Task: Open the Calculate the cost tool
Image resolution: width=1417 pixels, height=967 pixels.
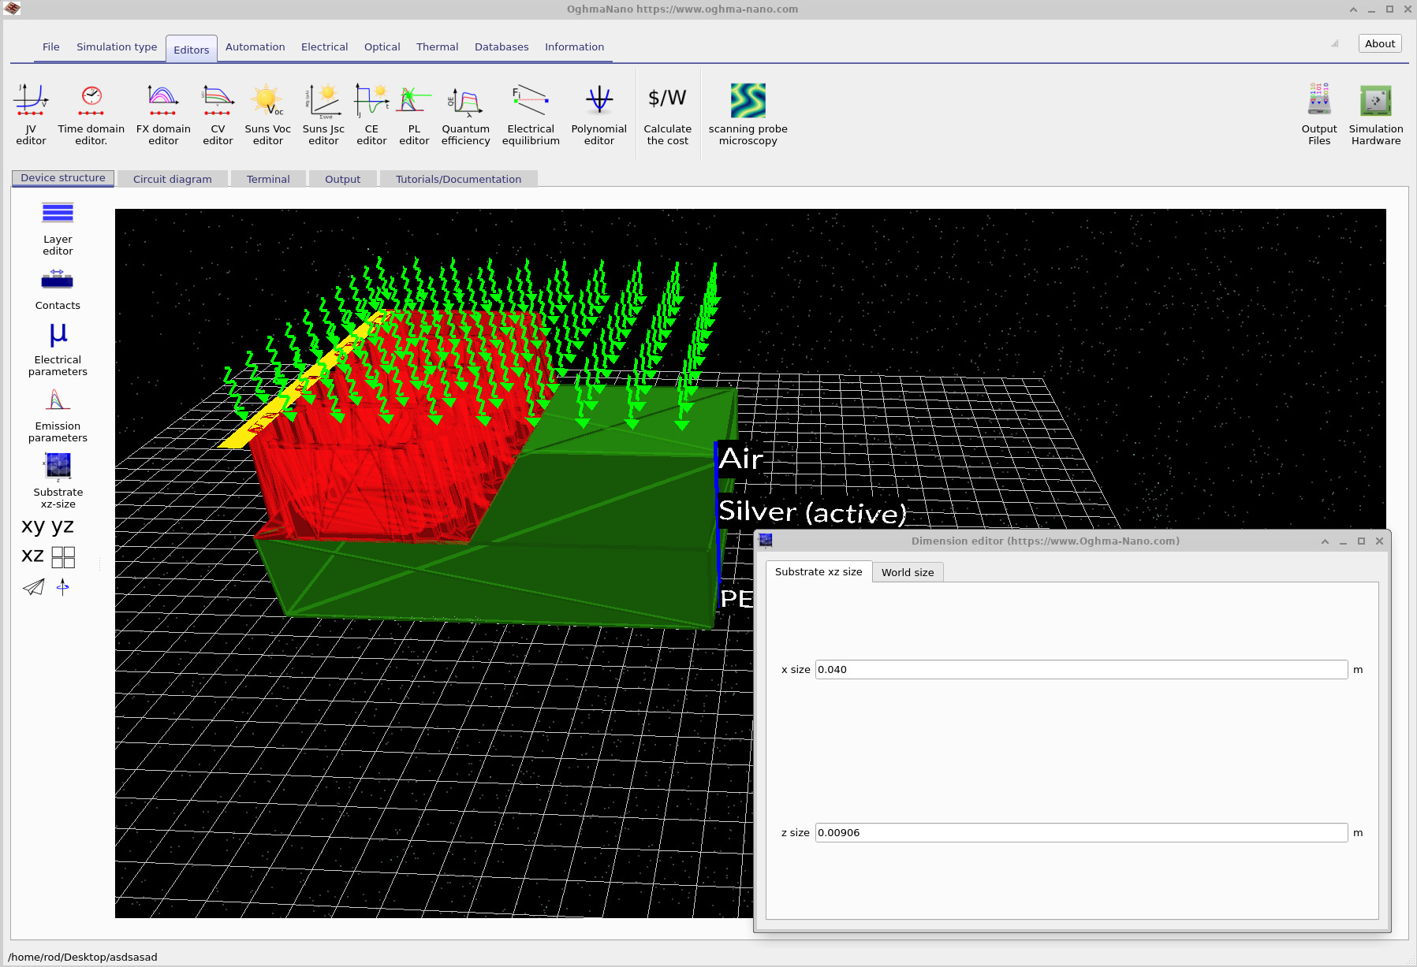Action: 666,112
